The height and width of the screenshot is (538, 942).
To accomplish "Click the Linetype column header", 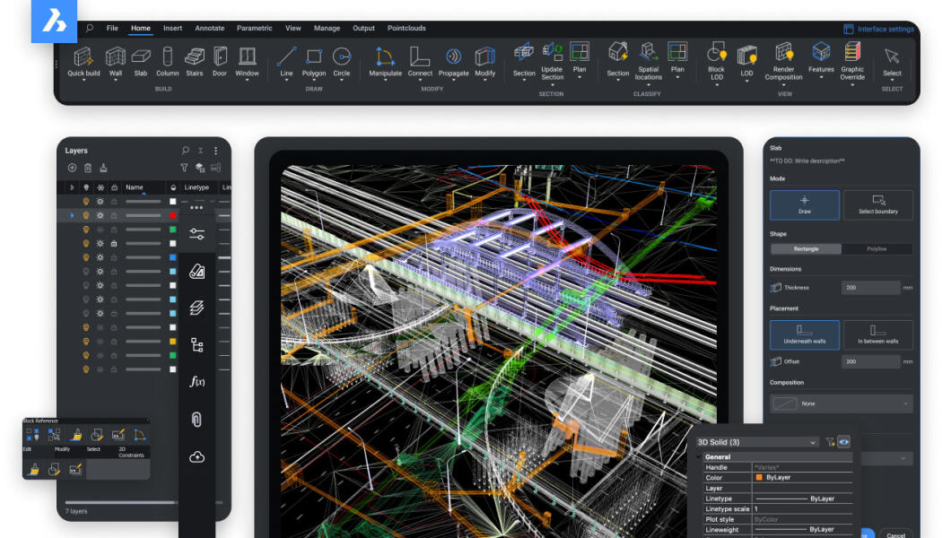I will (196, 187).
